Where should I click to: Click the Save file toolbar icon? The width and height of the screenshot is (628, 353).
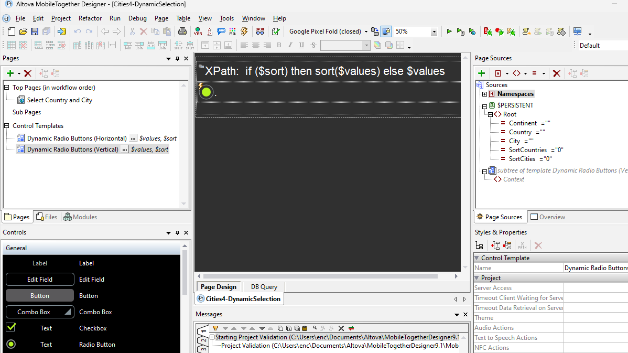pyautogui.click(x=35, y=31)
